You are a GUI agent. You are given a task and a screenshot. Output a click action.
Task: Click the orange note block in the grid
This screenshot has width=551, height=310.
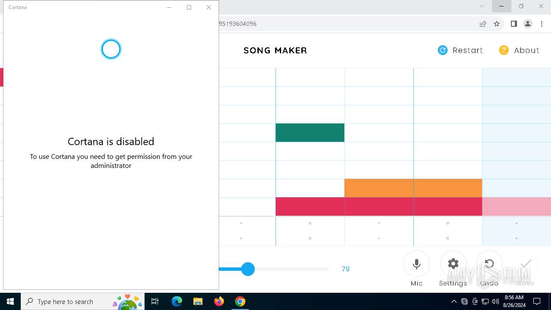tap(413, 188)
